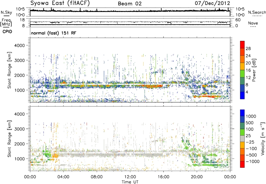Viewport: 266px width, 184px height.
Task: Click 'normal (fast) 151 RF' text
Action: point(54,33)
